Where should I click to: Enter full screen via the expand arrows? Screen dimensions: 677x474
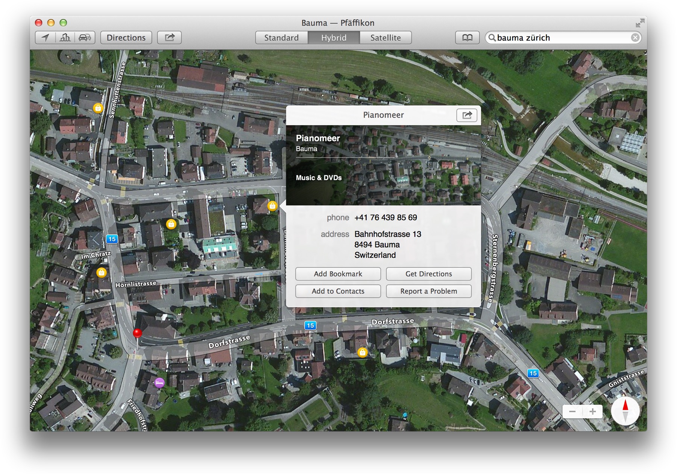(x=640, y=23)
